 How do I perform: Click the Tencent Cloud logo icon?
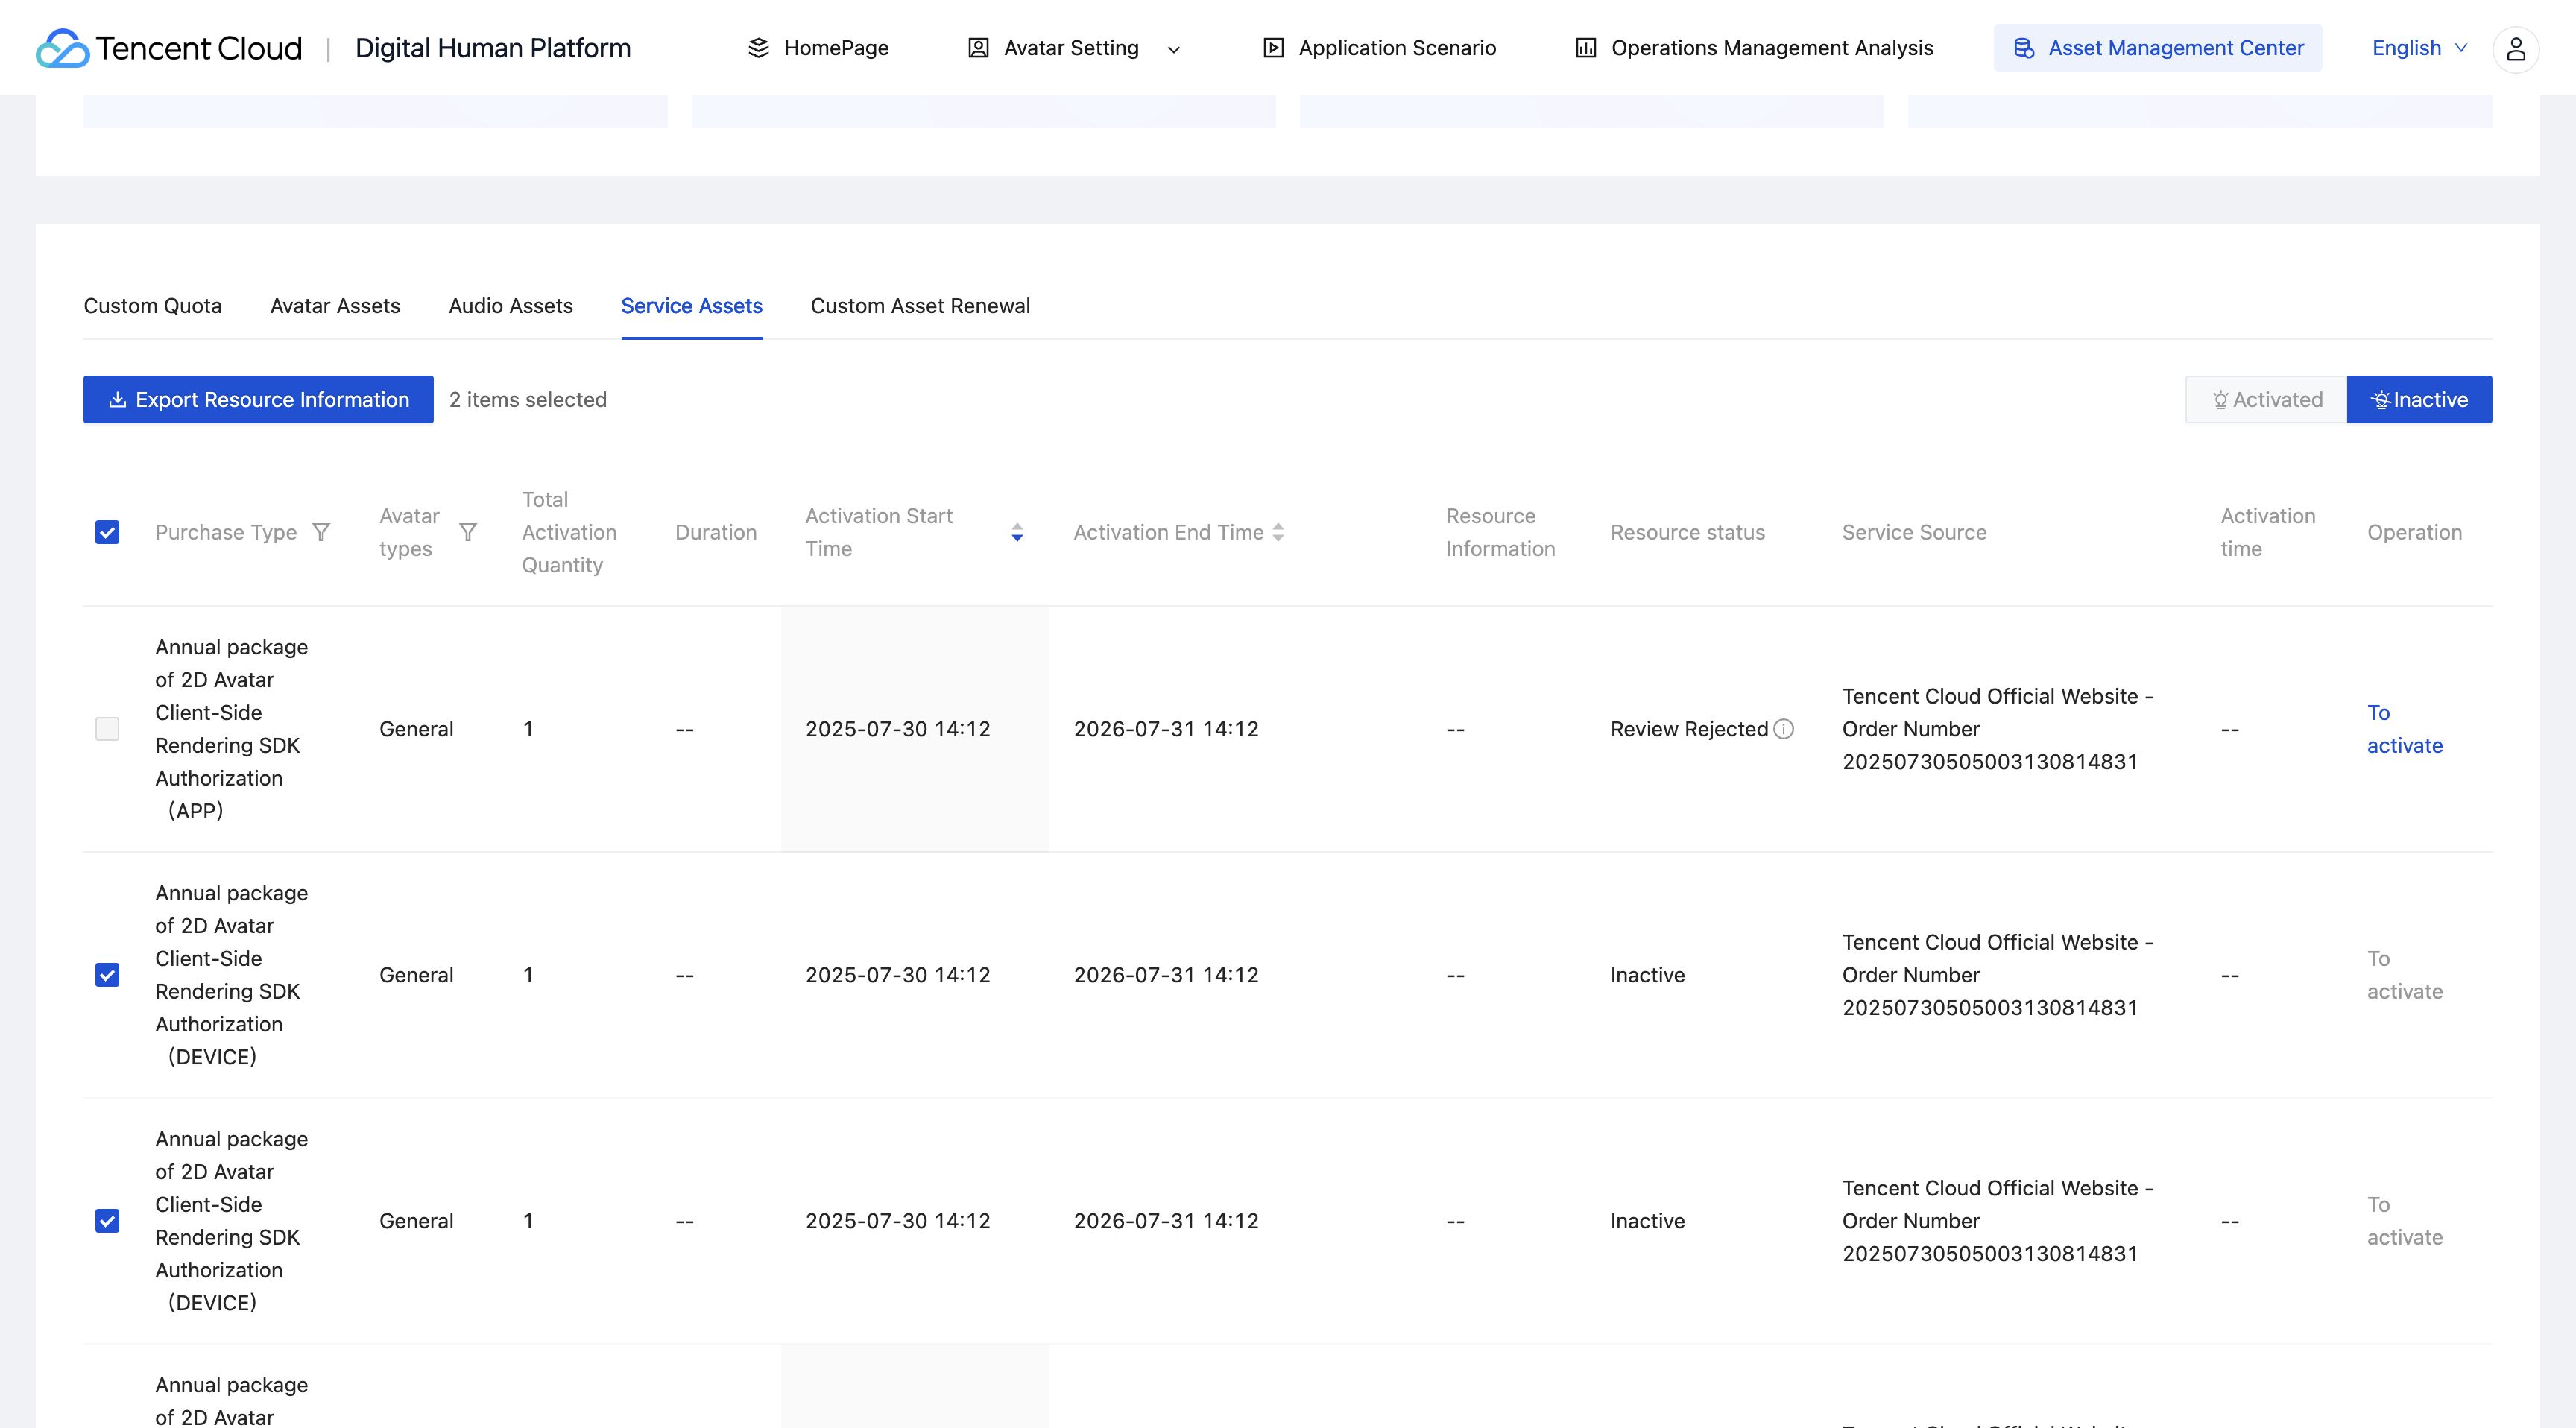point(62,48)
